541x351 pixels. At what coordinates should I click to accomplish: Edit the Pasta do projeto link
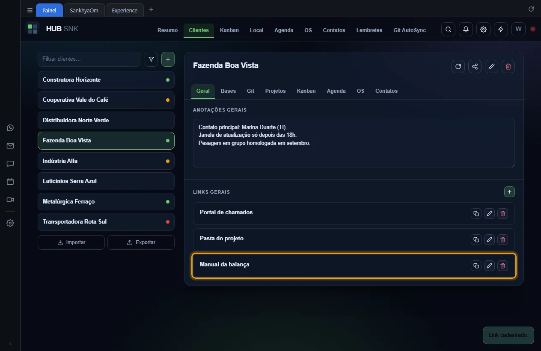pos(489,239)
